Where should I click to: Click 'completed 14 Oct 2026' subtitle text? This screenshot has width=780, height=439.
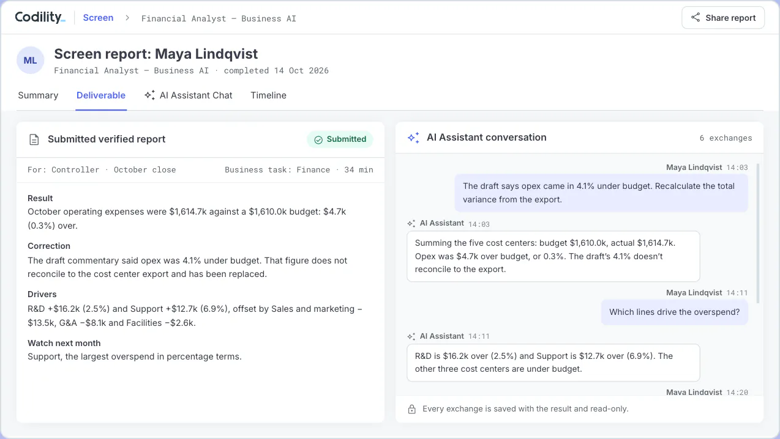(x=276, y=70)
